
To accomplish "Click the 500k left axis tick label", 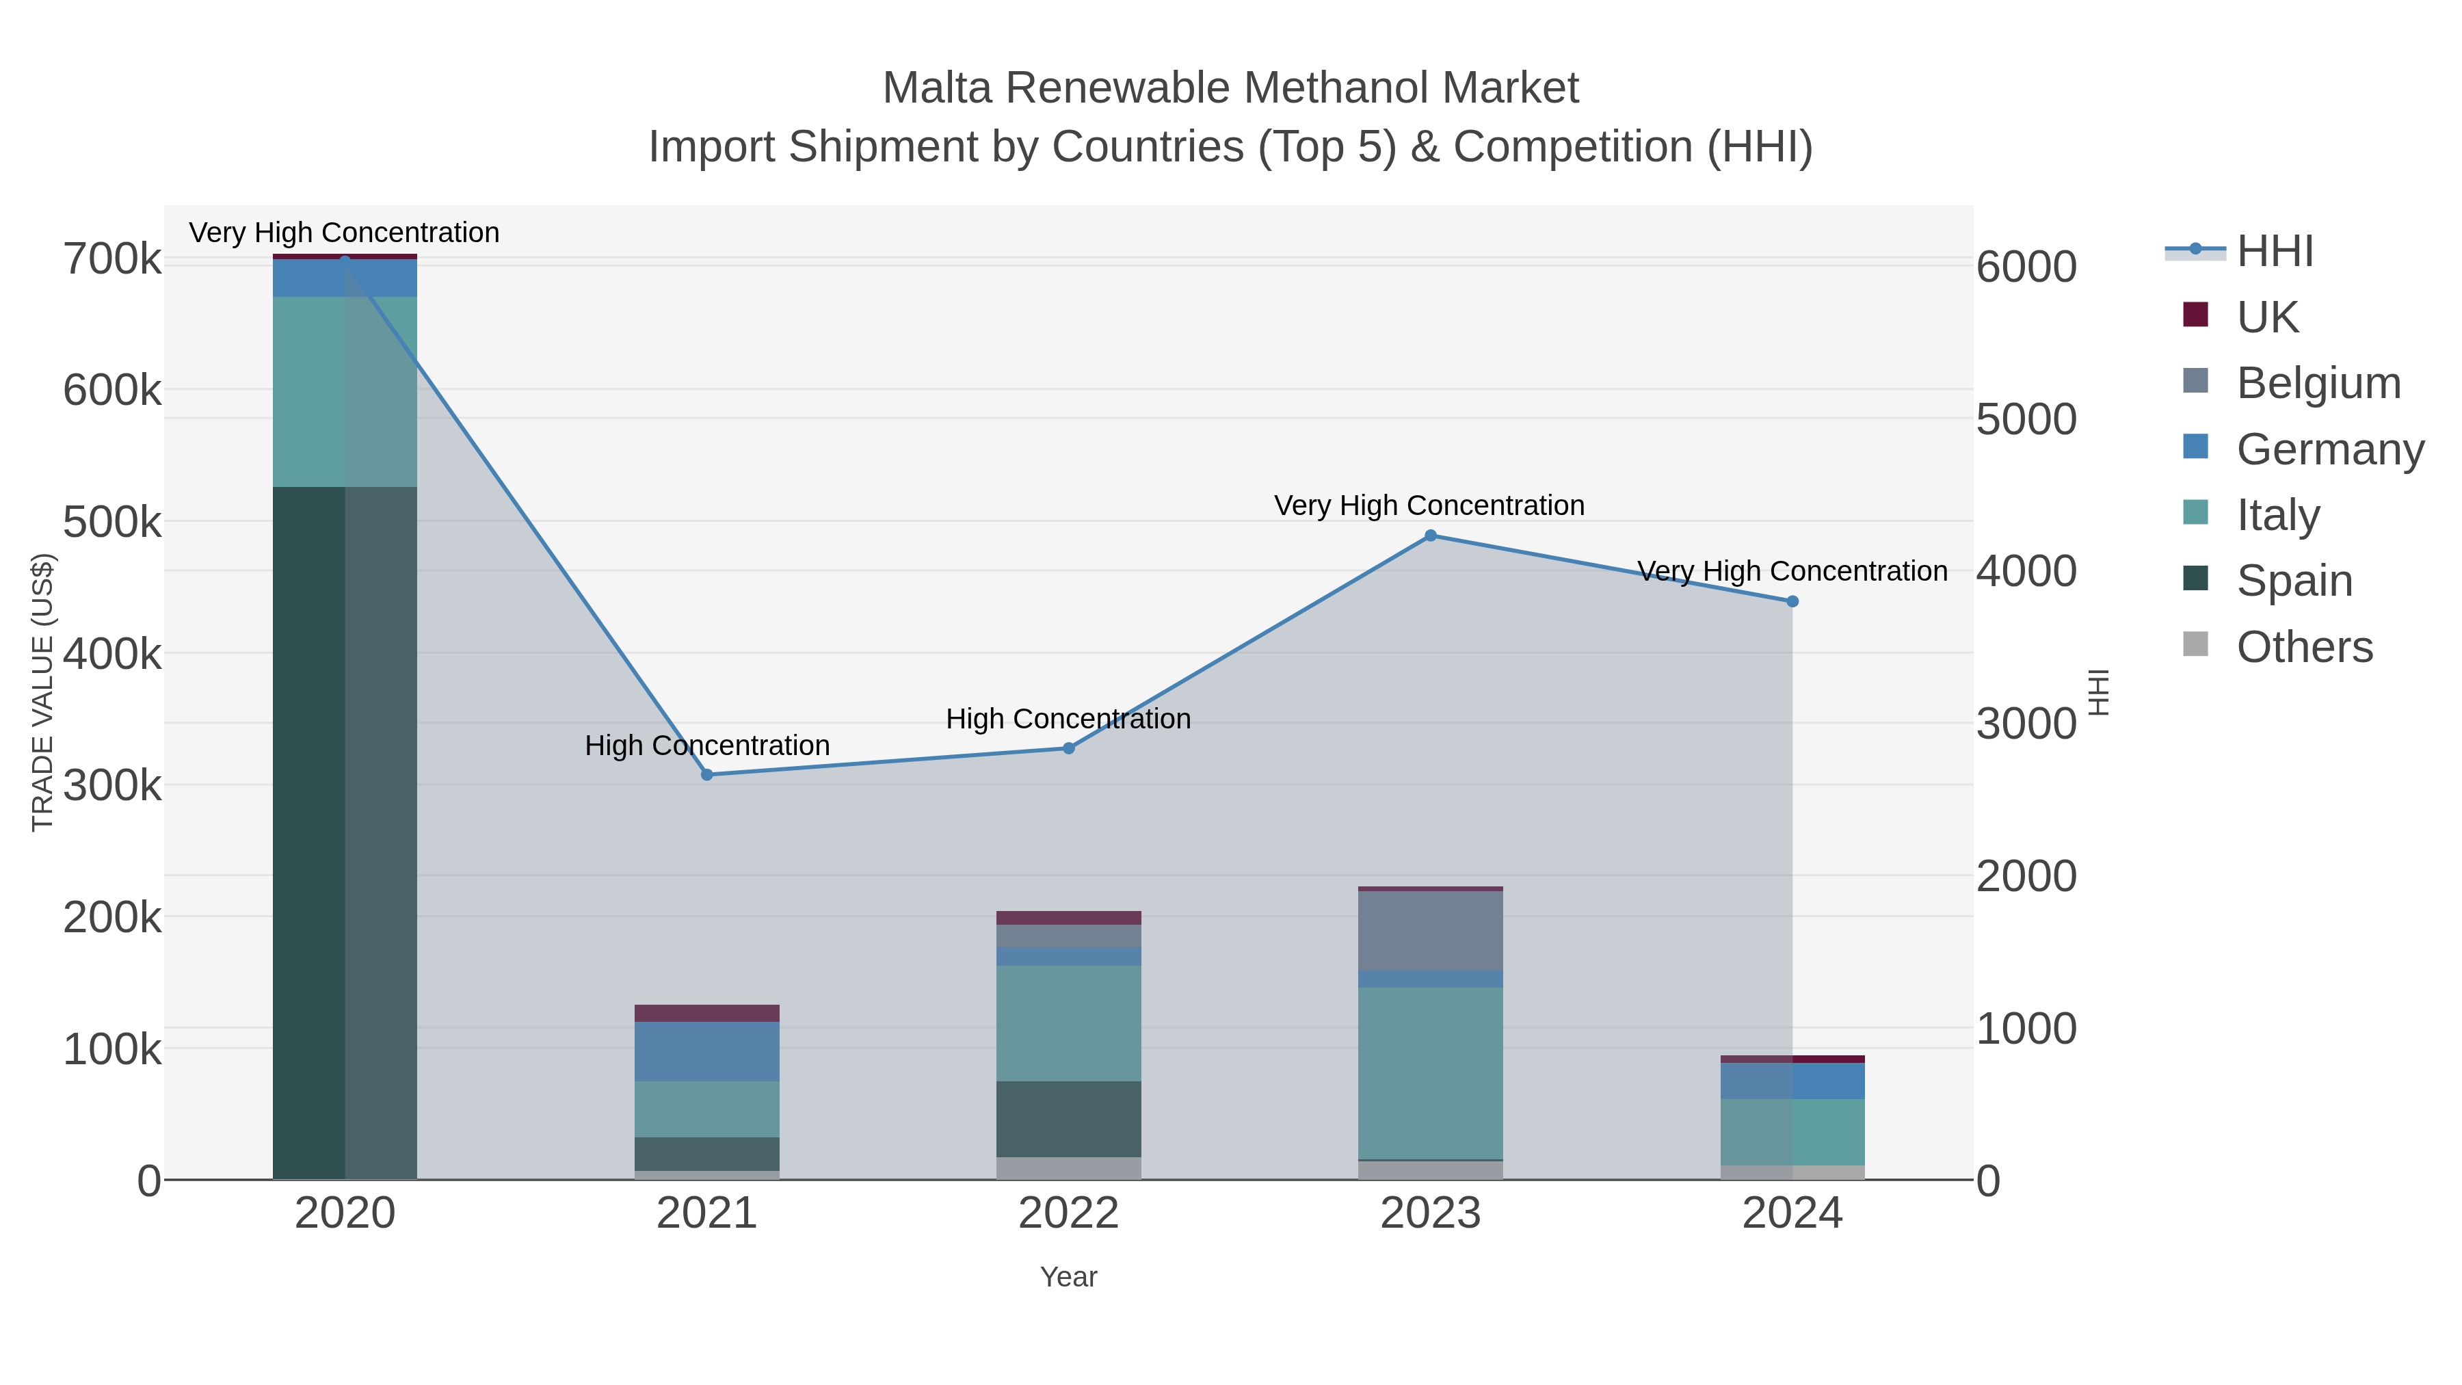I will (x=113, y=523).
